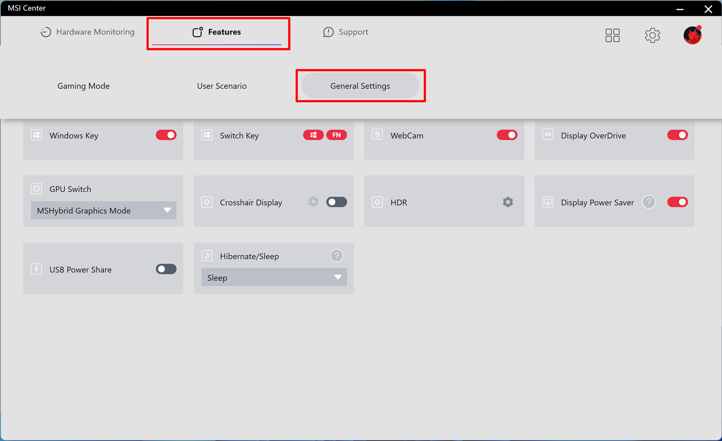Open the apps grid view icon
Screen dimensions: 722x441
(612, 35)
